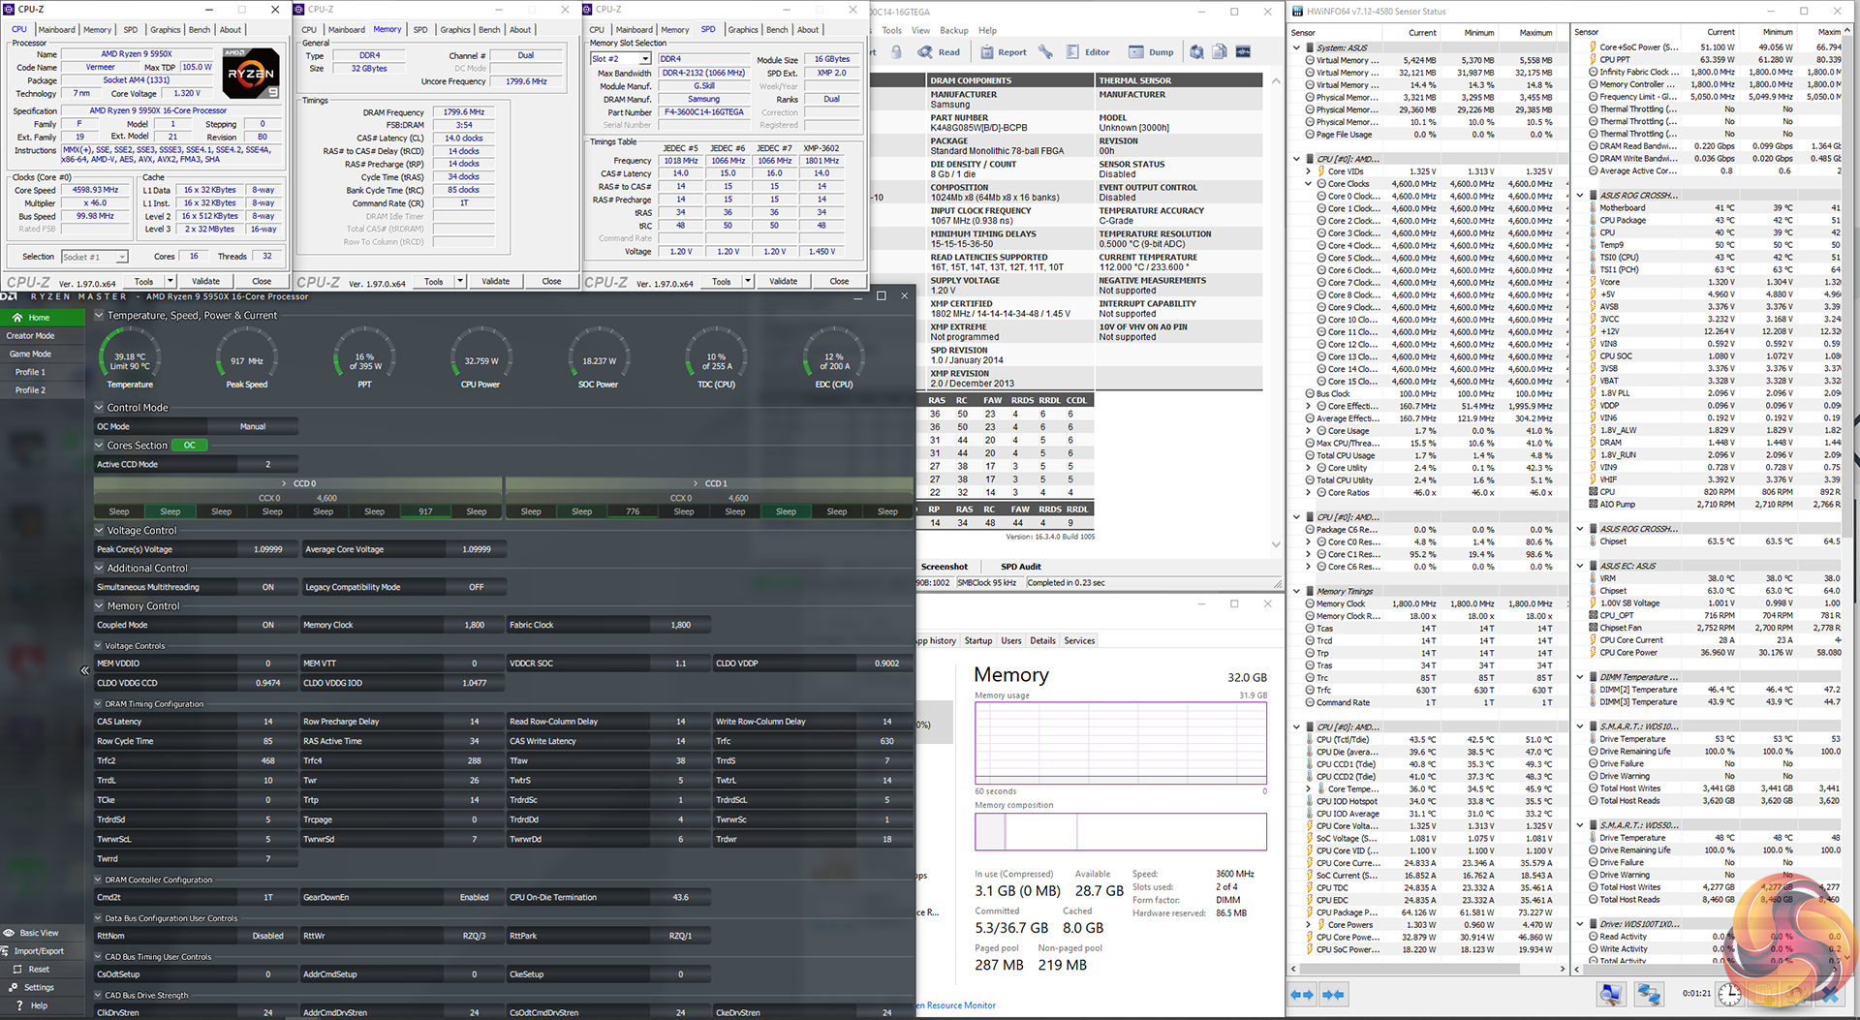Click the Dump toolbar icon
The width and height of the screenshot is (1860, 1020).
pos(1135,52)
